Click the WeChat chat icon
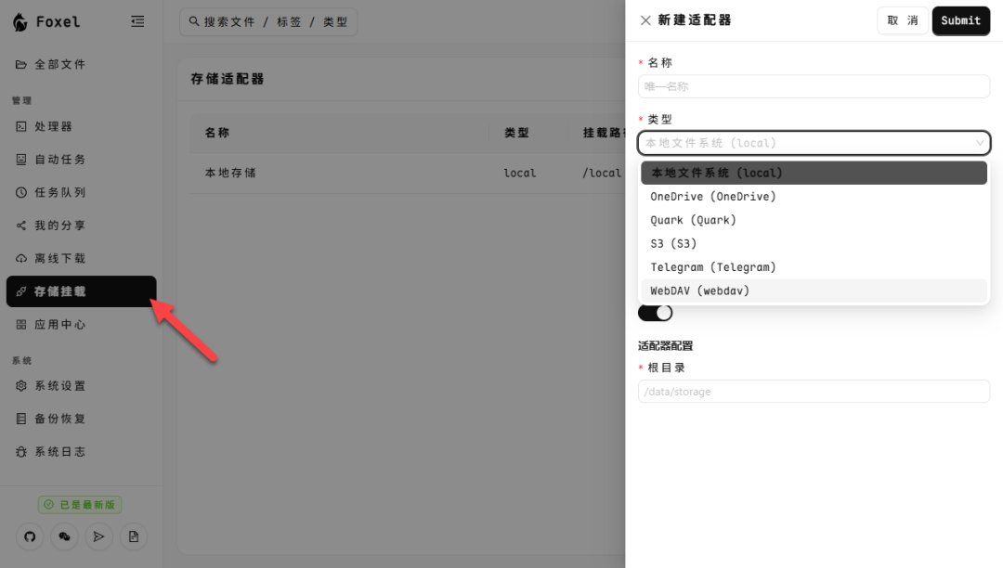The image size is (1003, 568). (x=64, y=536)
